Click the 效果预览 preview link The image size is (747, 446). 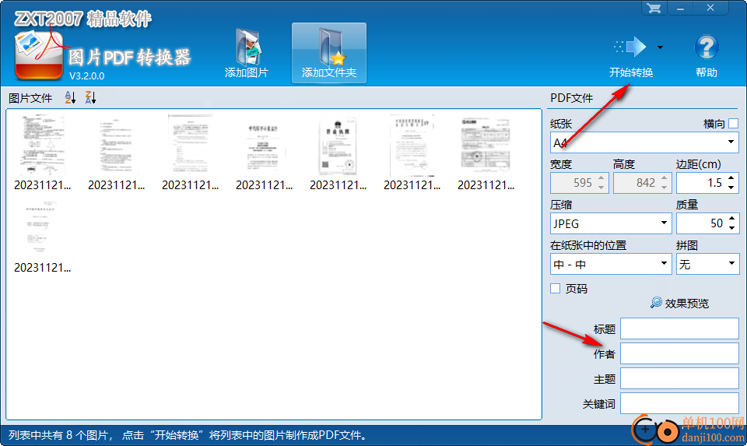pos(686,303)
